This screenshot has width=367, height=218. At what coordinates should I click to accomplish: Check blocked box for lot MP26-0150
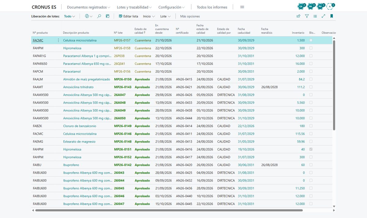pyautogui.click(x=311, y=79)
